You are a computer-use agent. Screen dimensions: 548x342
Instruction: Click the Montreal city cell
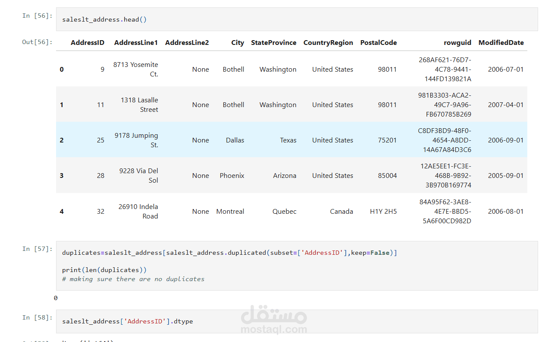[230, 212]
